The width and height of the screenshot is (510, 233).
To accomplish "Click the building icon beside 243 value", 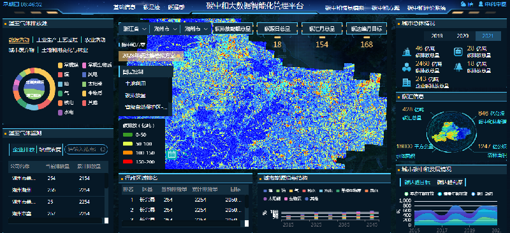I will [x=407, y=82].
